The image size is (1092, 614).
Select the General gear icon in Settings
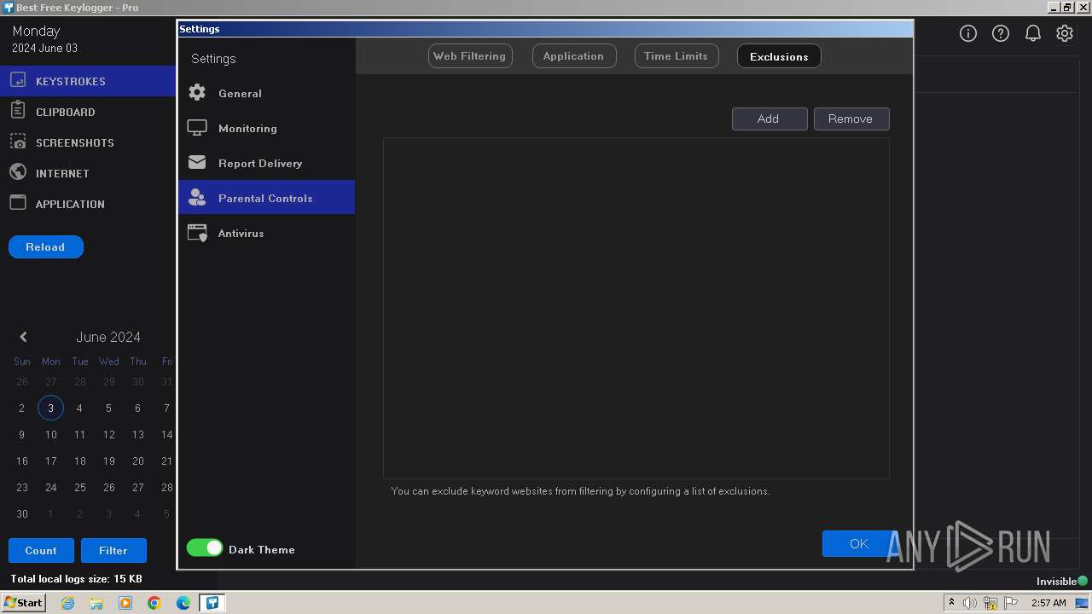click(x=197, y=93)
